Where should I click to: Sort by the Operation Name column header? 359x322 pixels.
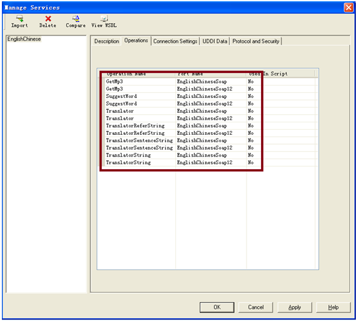pos(140,74)
